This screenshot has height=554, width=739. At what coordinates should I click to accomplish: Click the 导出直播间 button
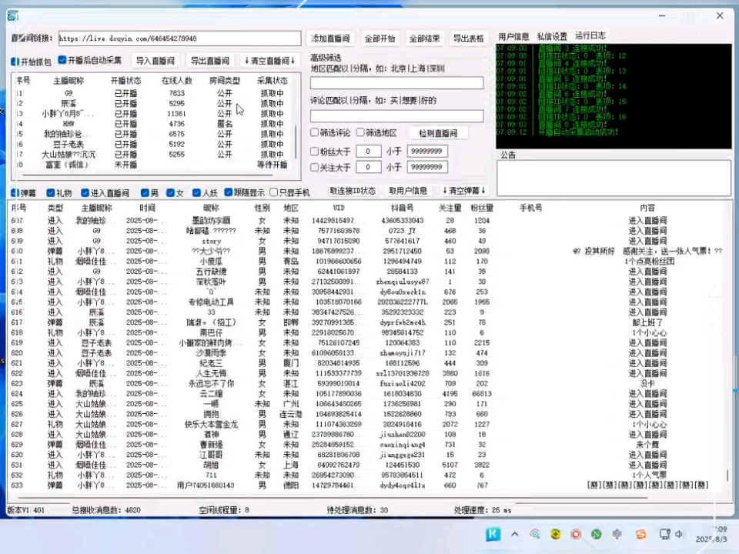click(209, 61)
